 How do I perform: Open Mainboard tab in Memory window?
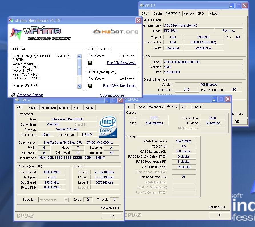[x=156, y=107]
